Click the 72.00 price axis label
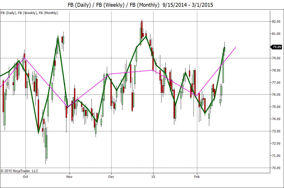 tap(276, 143)
